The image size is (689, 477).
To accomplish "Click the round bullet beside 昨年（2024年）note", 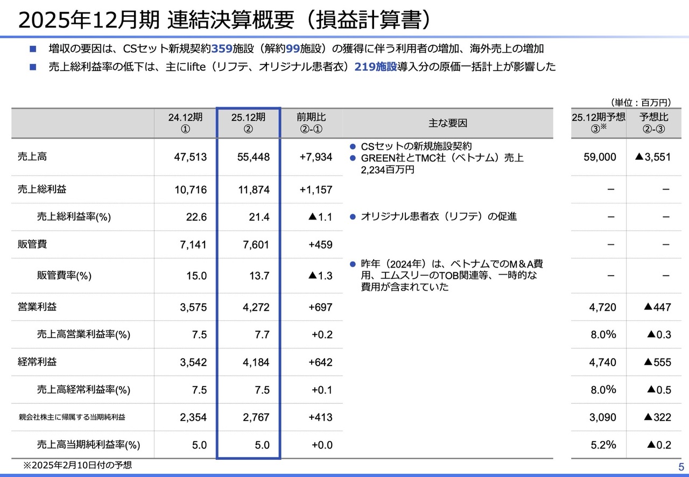I will (353, 264).
